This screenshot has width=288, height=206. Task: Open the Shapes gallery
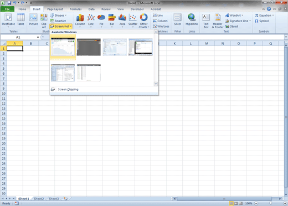(x=58, y=16)
